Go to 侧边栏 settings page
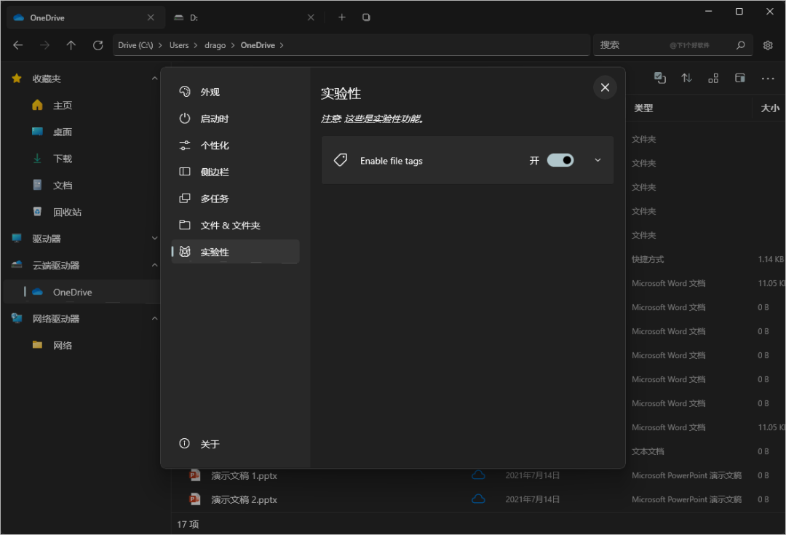786x535 pixels. pyautogui.click(x=214, y=172)
